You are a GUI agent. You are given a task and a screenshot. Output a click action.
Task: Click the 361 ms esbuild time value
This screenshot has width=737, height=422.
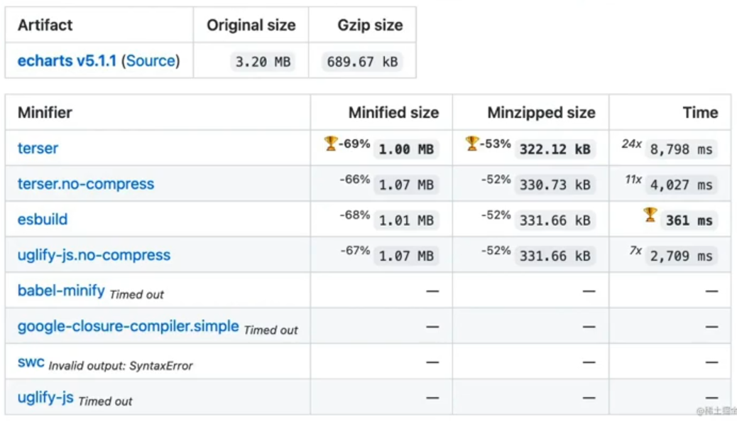[689, 220]
